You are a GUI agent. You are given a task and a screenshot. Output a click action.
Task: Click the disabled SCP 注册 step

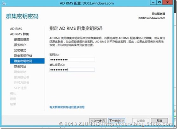click(20, 88)
